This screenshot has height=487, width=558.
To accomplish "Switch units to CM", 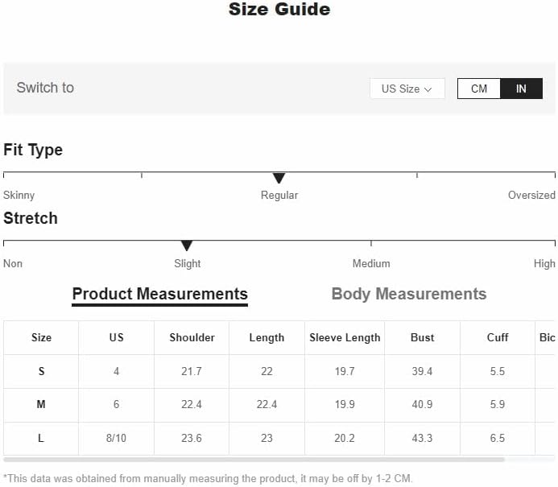I will click(x=479, y=89).
